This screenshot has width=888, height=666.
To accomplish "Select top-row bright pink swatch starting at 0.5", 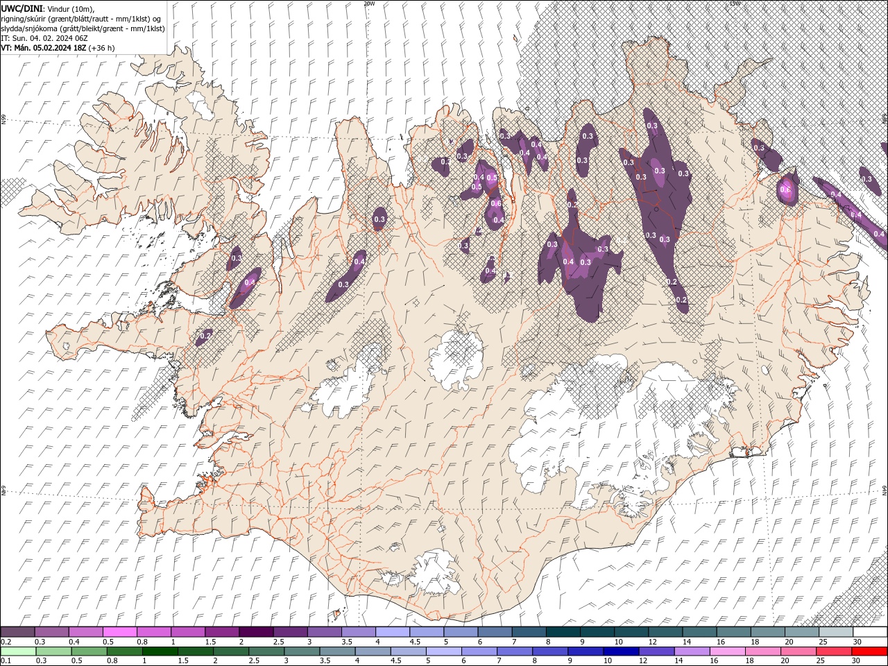I will 120,632.
